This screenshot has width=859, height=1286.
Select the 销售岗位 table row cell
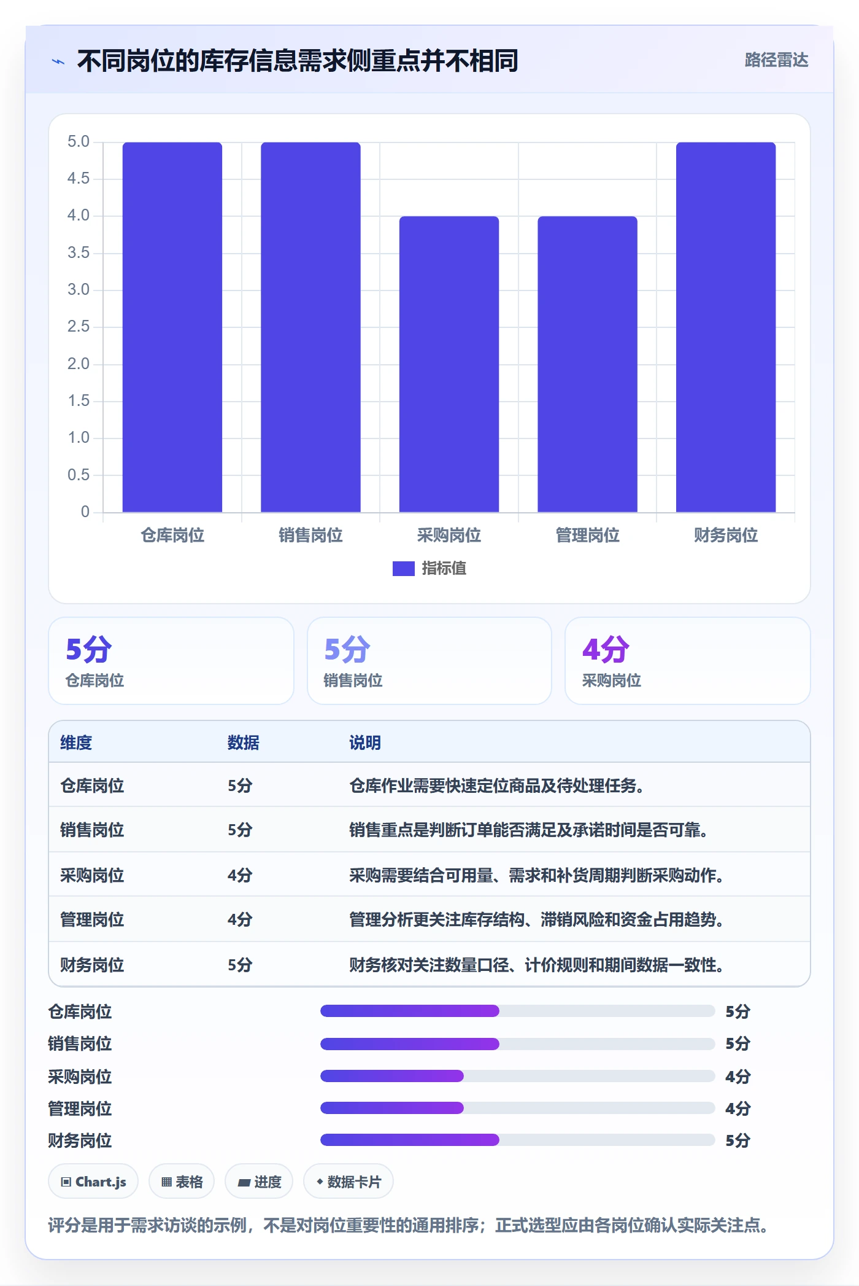point(92,830)
